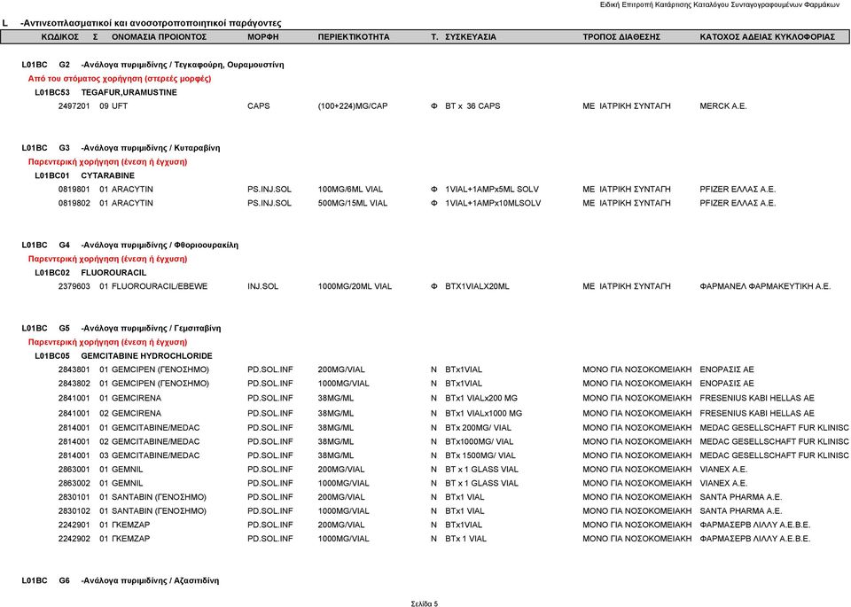Screen dimensions: 851x607
Task: Click packaging BT x 36 CAPS
Action: point(472,106)
